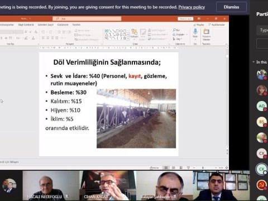Fit slide to current window icon
This screenshot has width=268, height=201.
point(227,167)
